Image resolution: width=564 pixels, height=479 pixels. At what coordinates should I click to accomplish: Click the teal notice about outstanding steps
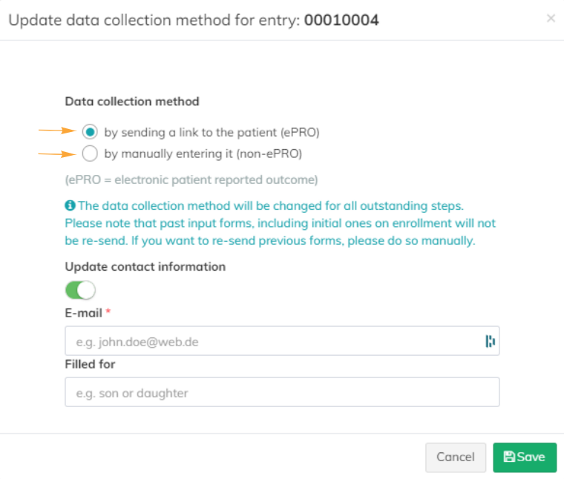click(281, 223)
